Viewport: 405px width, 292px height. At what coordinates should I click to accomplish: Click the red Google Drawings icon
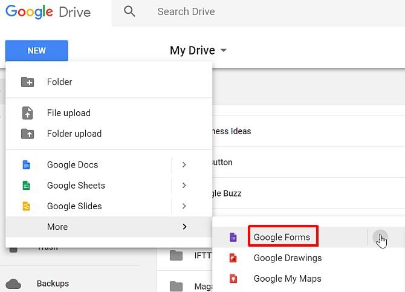233,258
